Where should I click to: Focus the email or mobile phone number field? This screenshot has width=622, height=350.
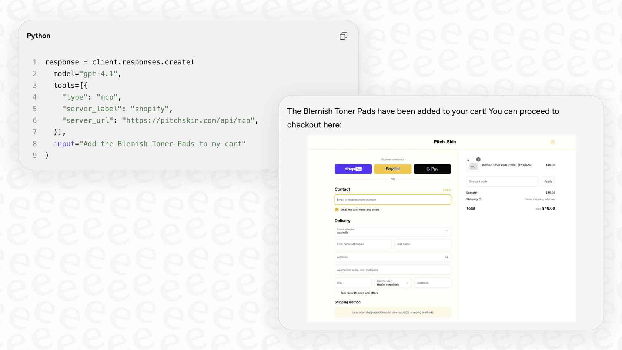pos(392,199)
